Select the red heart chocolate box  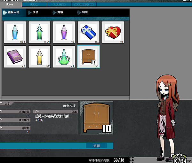(113, 32)
